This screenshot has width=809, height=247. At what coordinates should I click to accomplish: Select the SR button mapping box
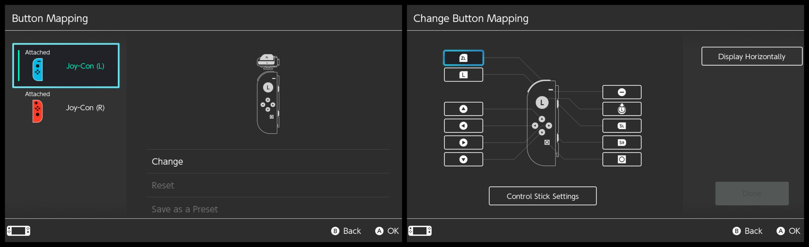[622, 142]
